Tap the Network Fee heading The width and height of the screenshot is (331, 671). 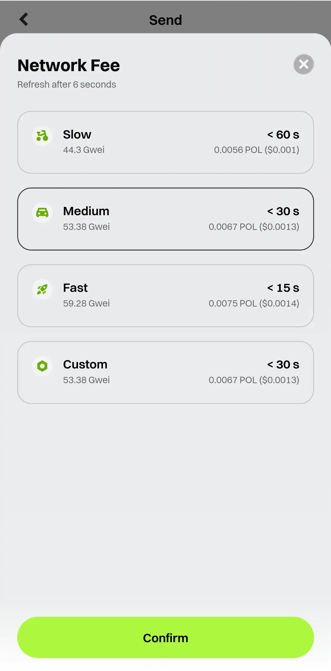(x=69, y=65)
